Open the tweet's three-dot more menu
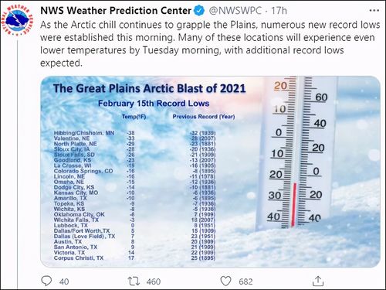 374,11
